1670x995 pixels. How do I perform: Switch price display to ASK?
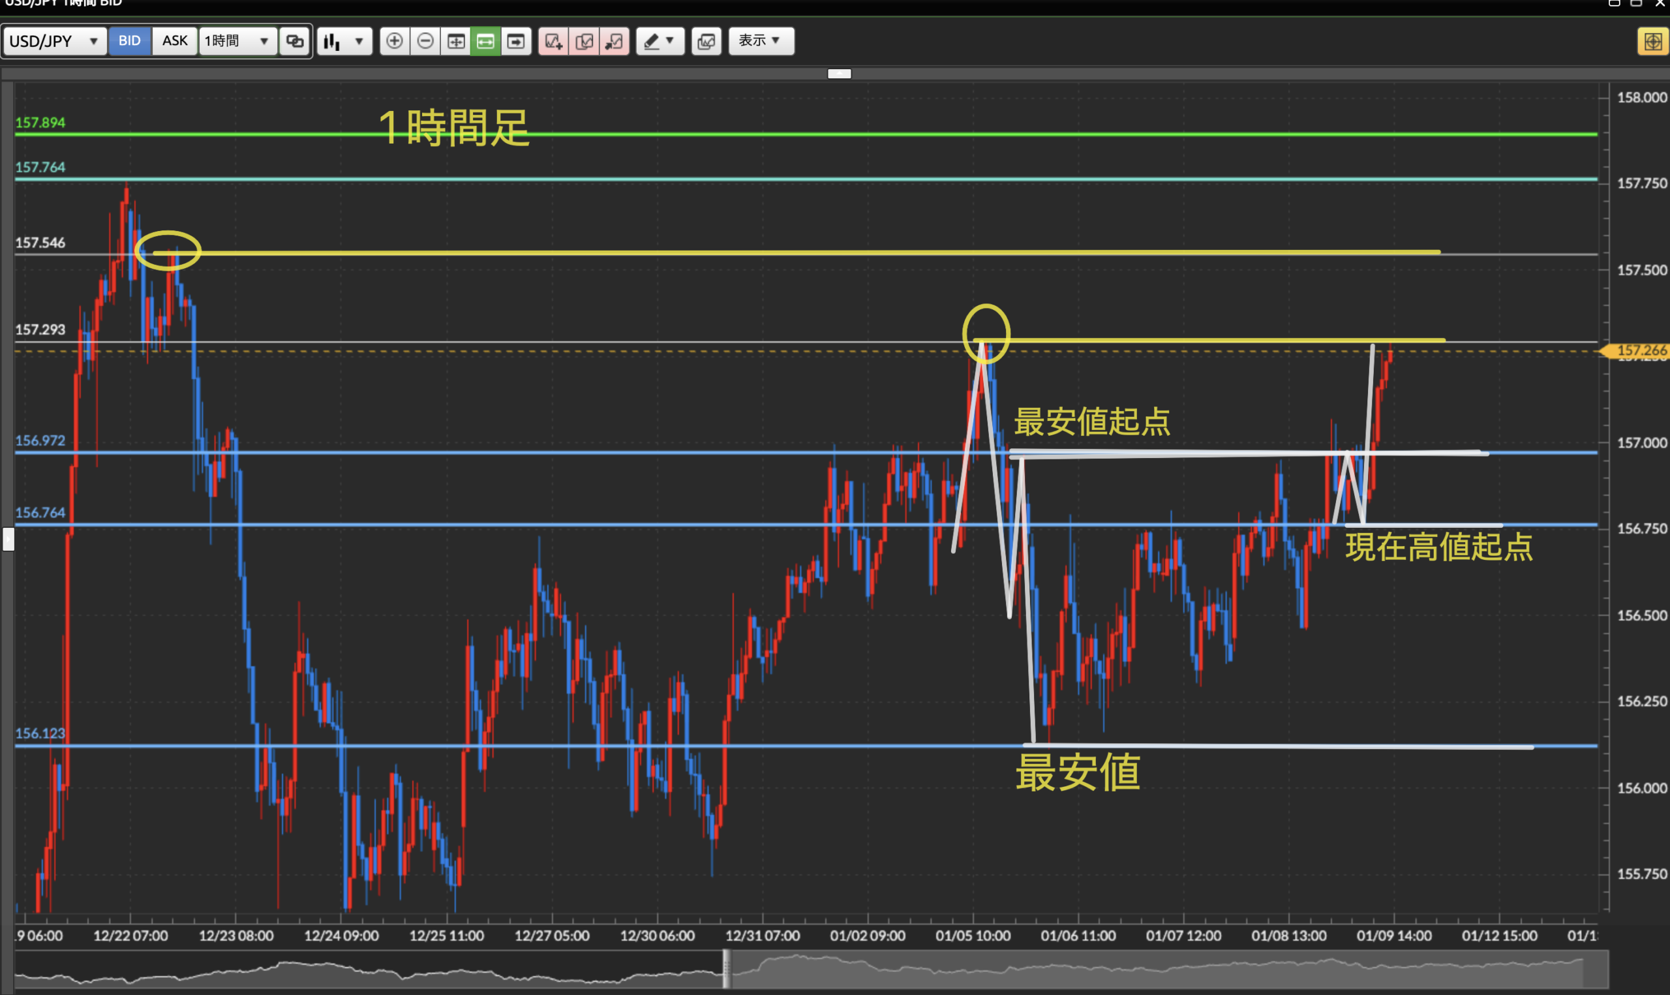pyautogui.click(x=175, y=41)
